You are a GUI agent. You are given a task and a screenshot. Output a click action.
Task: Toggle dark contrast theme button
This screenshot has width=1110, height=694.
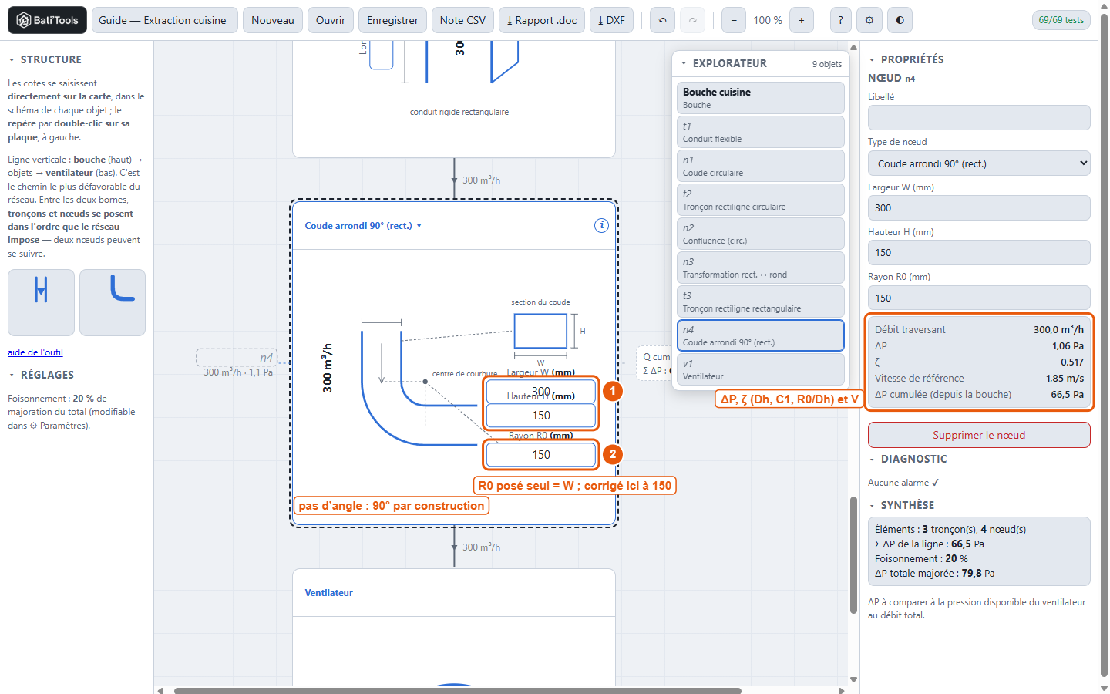coord(900,20)
